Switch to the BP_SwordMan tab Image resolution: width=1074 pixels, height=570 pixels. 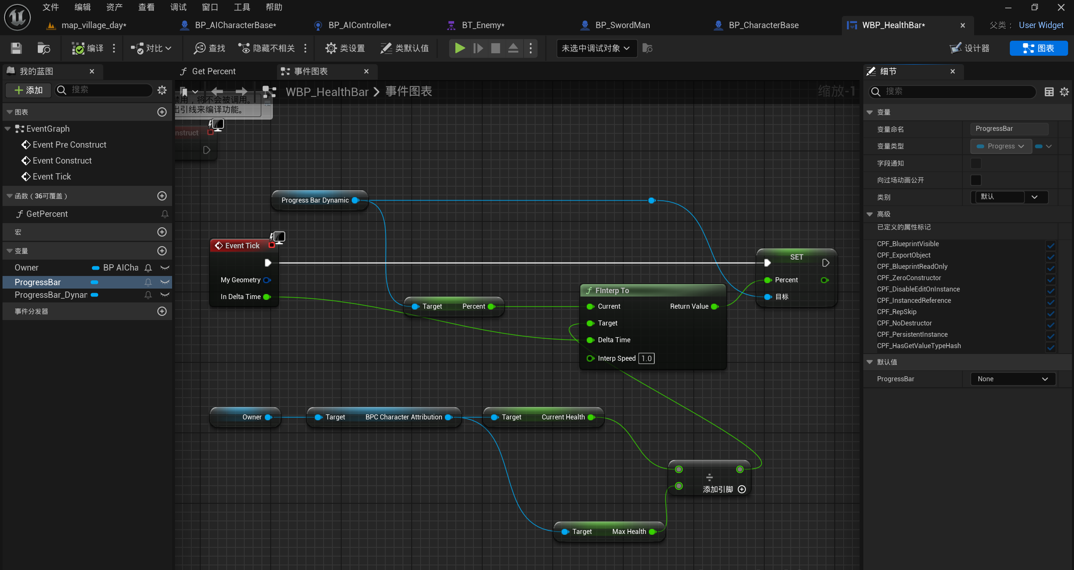click(622, 25)
